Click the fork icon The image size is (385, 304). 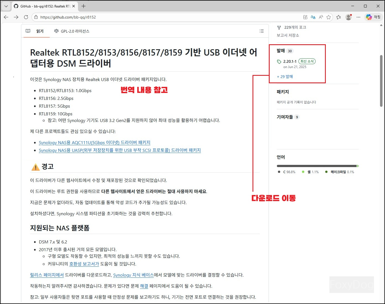pos(279,27)
